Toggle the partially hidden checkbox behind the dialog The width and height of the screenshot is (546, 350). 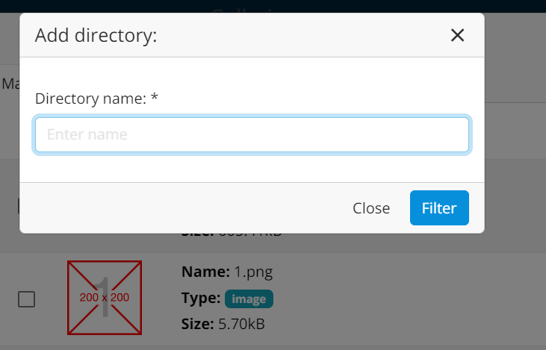(19, 206)
